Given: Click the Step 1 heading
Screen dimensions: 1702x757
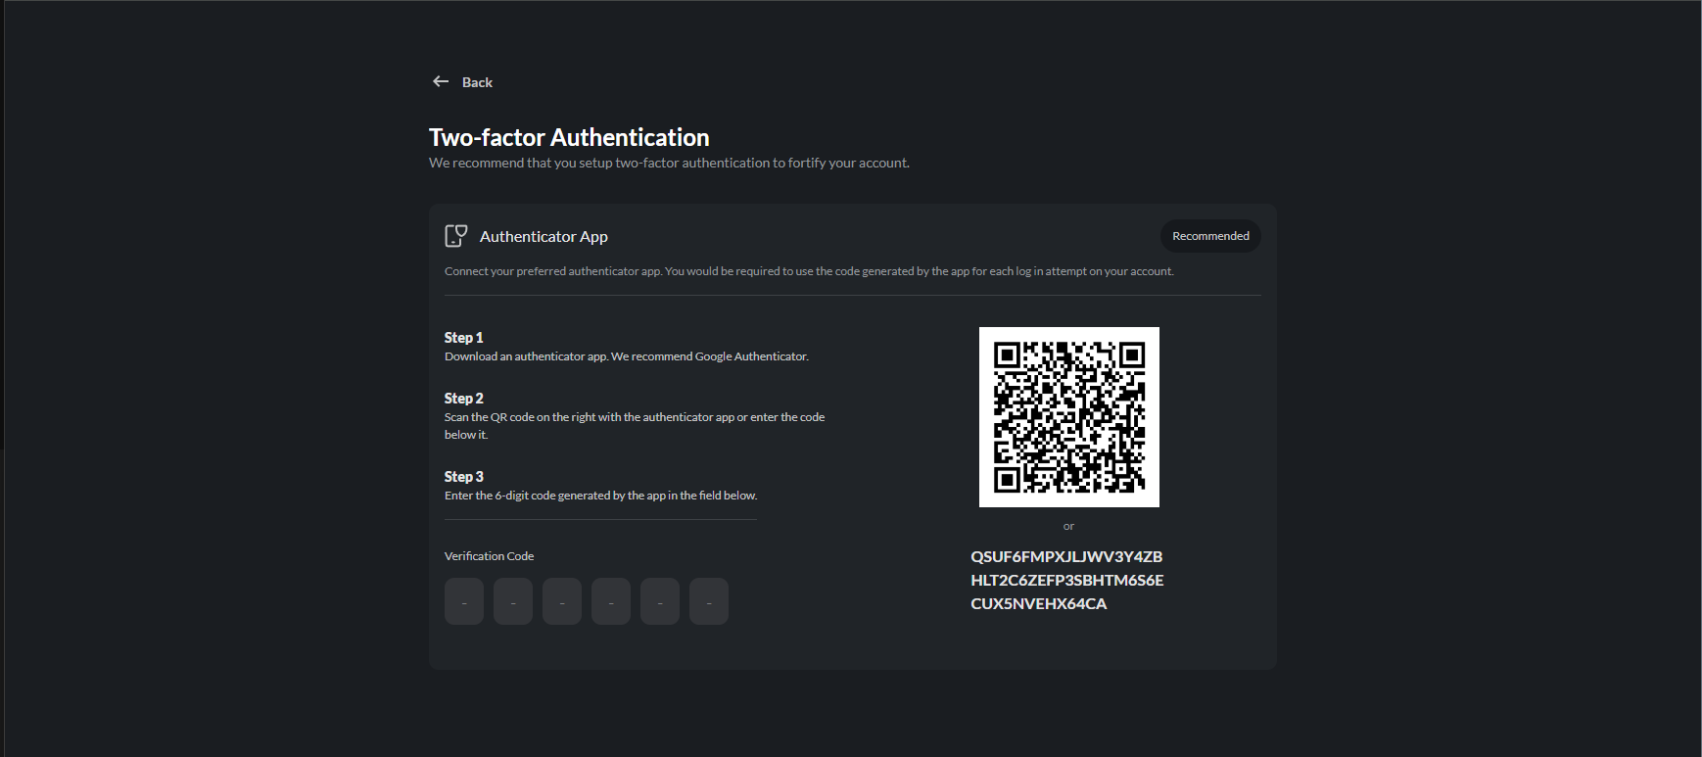Looking at the screenshot, I should (x=464, y=337).
